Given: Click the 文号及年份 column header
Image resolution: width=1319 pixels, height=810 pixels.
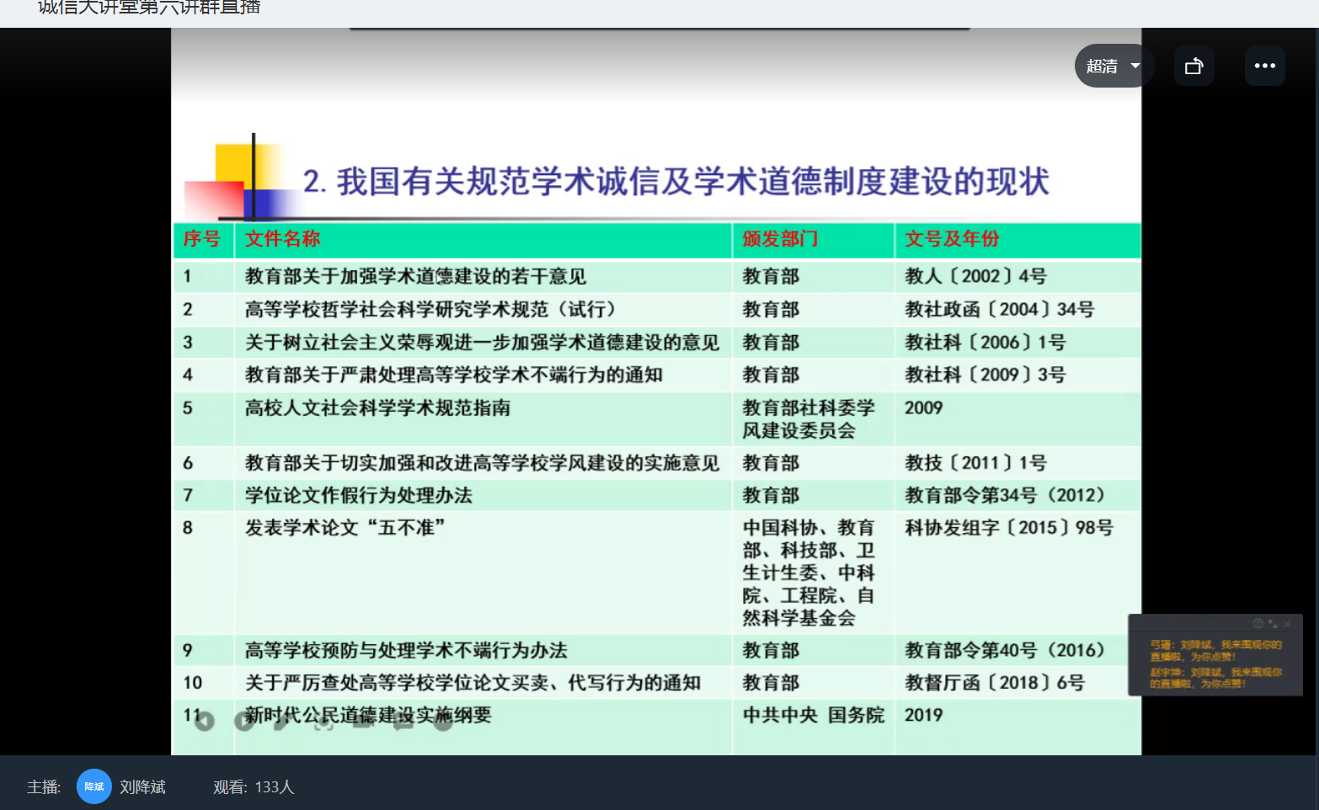Looking at the screenshot, I should pos(952,239).
